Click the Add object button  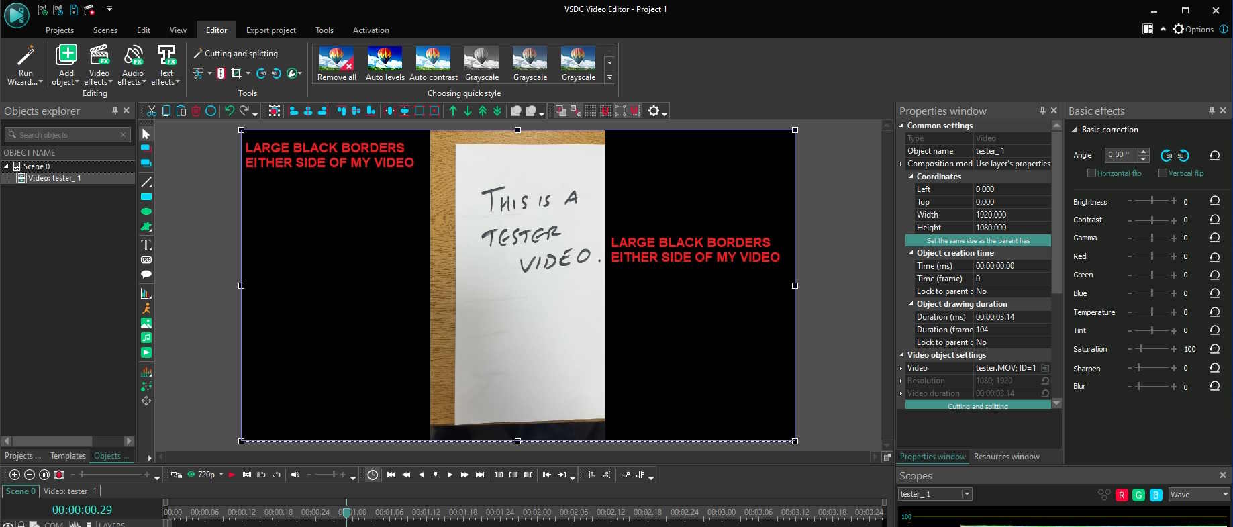(x=66, y=65)
